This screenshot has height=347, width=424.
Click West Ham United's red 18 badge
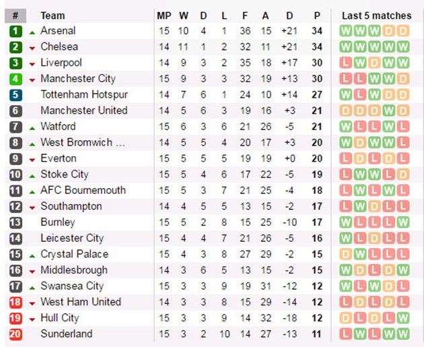click(x=15, y=303)
